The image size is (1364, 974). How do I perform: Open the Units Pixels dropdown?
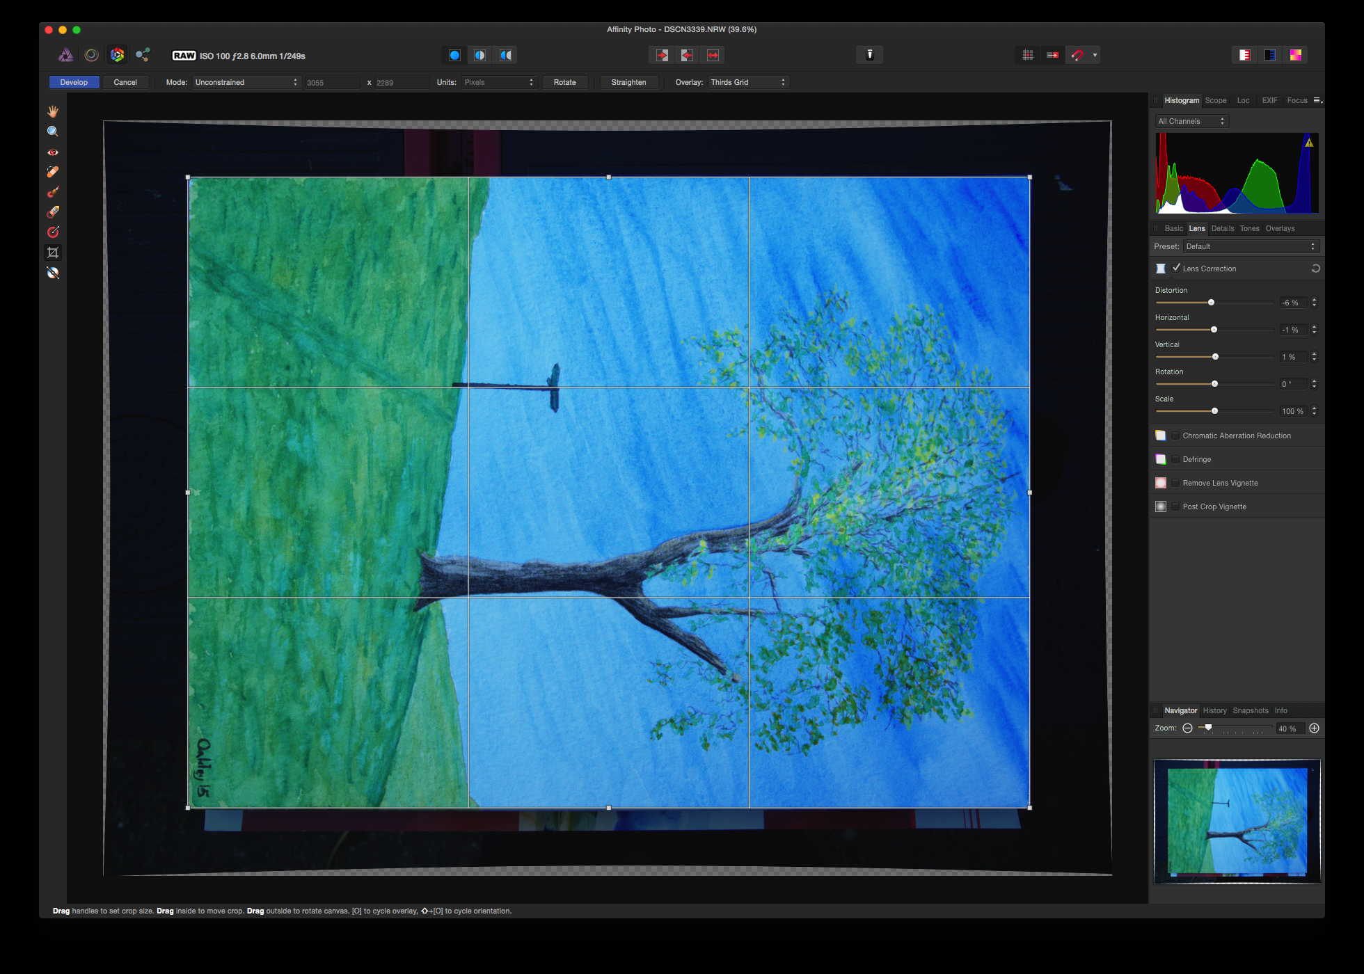[x=498, y=82]
